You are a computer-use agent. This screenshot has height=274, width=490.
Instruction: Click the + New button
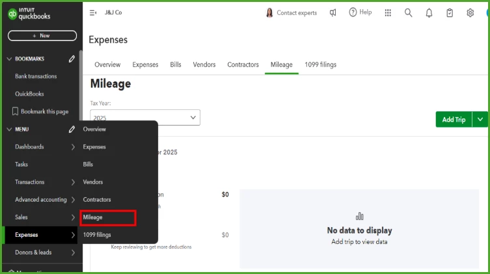[42, 36]
